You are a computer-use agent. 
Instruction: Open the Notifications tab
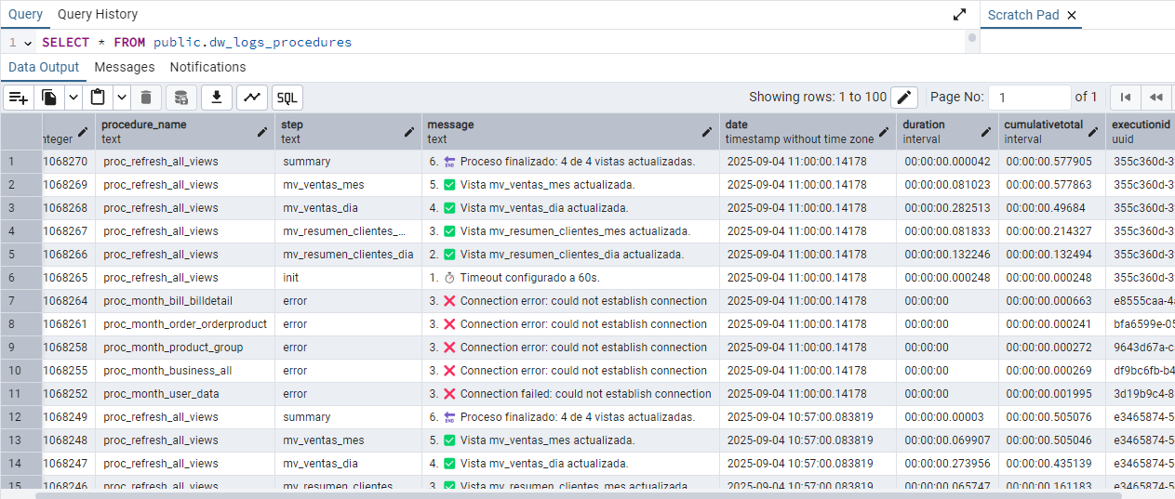pyautogui.click(x=207, y=67)
